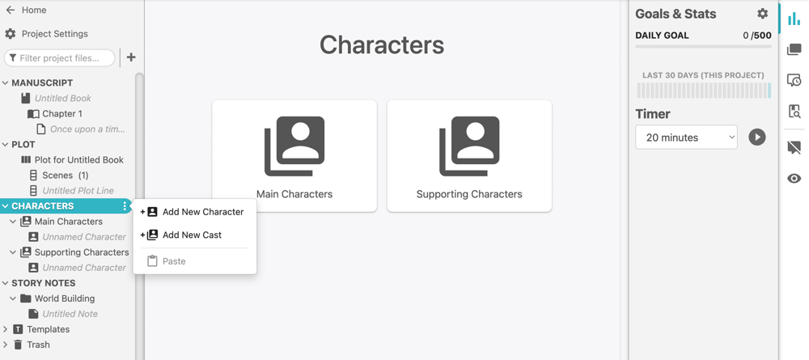Open the history clock sidebar icon
Screen dimensions: 809x360
[794, 80]
